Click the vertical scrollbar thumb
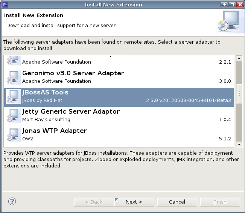This screenshot has width=245, height=213. (239, 94)
